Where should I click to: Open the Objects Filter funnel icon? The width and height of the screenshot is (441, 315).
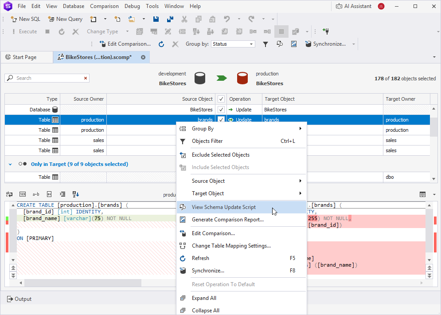265,44
